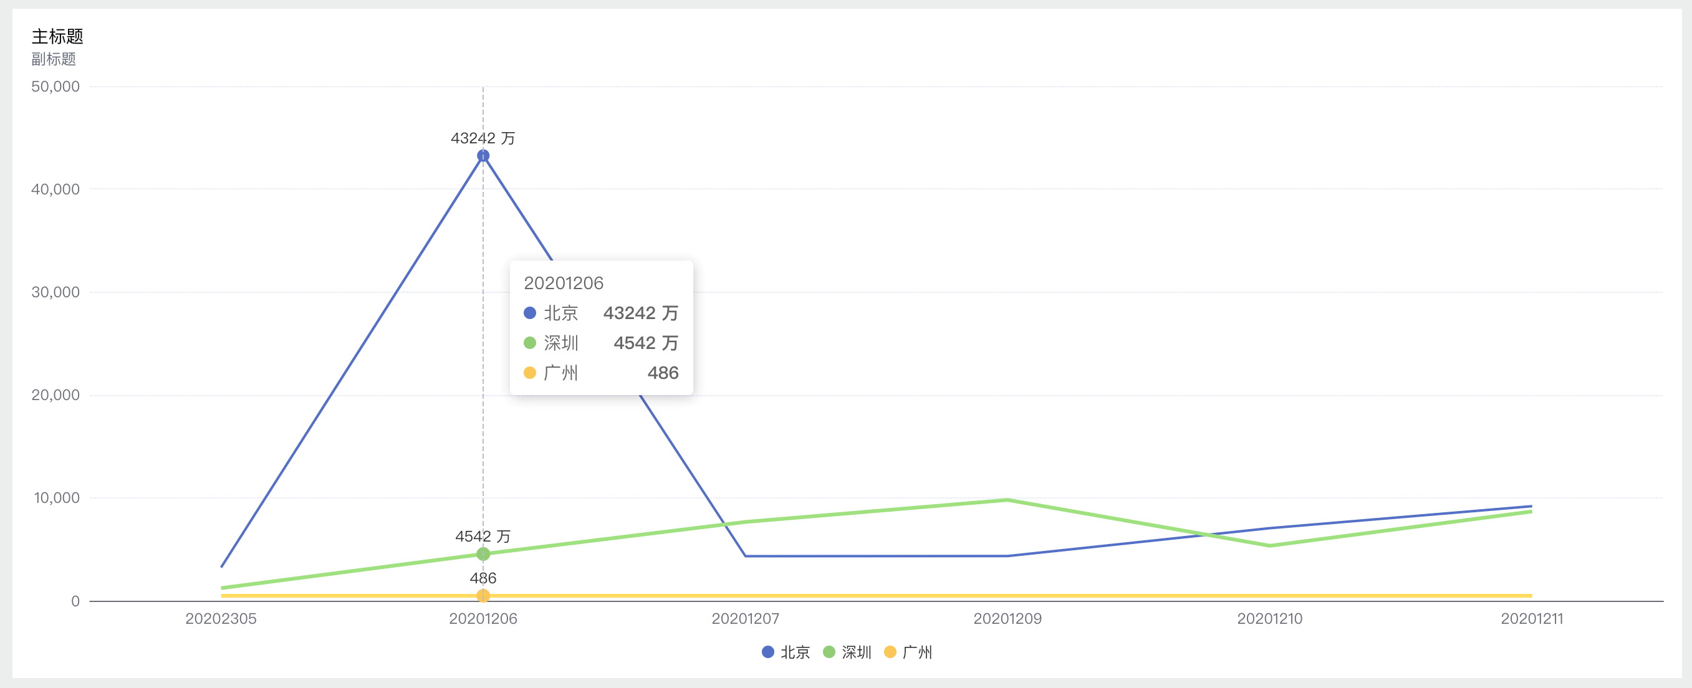1692x688 pixels.
Task: Click the yellow 广州 data point at 20201206
Action: click(x=483, y=595)
